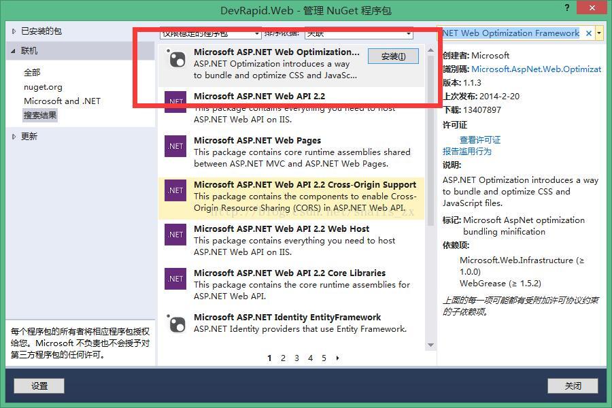This screenshot has width=612, height=408.
Task: Select 全部 source under 联机
Action: tap(32, 72)
